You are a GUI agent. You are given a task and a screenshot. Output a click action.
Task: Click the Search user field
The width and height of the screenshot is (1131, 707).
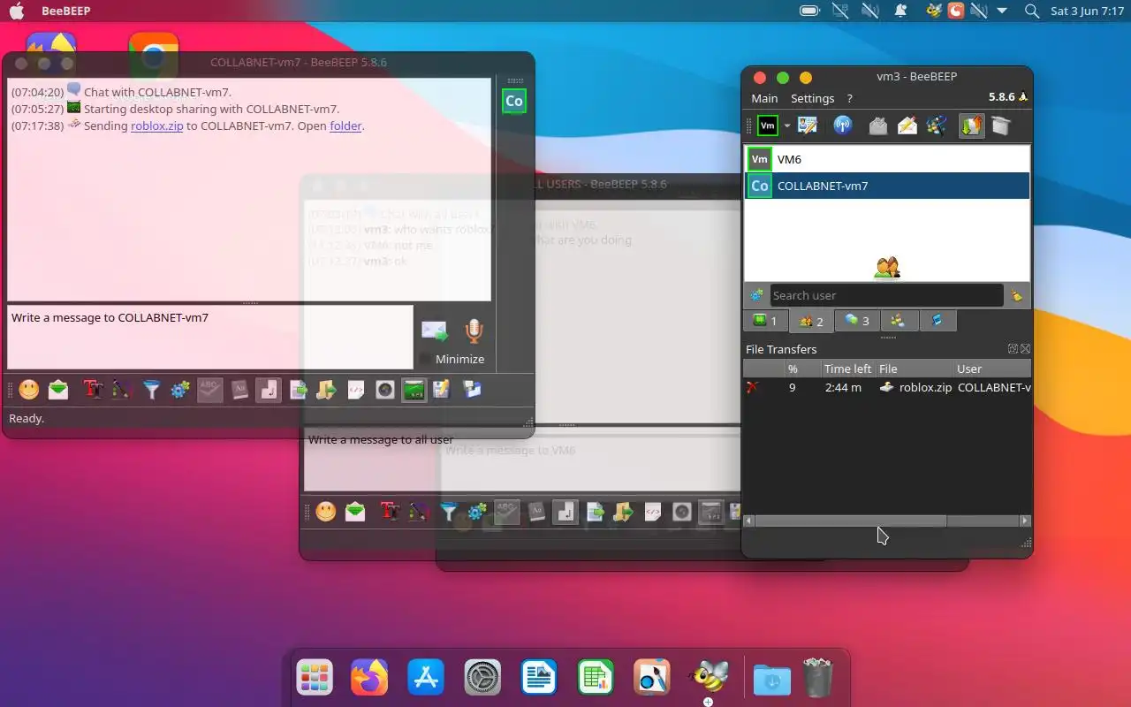coord(886,295)
